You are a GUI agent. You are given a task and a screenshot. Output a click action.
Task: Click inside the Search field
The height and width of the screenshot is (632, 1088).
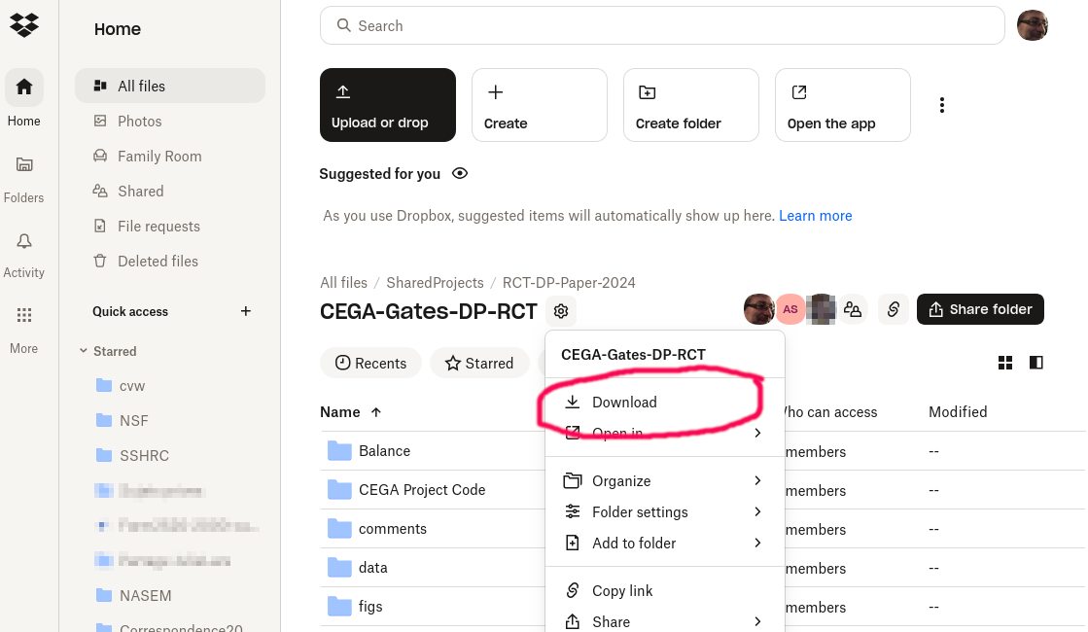[662, 25]
